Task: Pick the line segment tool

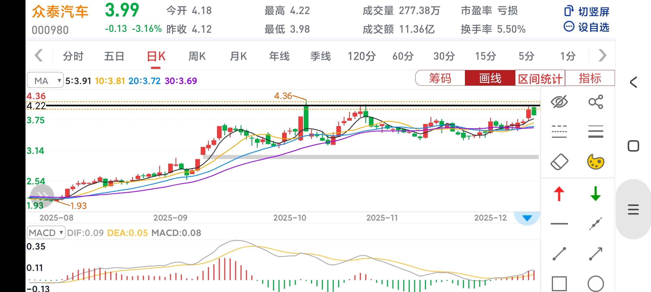Action: [559, 254]
